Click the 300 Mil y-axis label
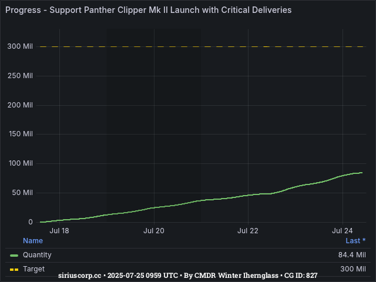Viewport: 376px width, 282px height. tap(20, 46)
